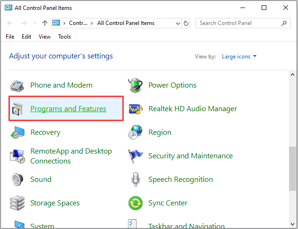Click the scrollbar up arrow
The width and height of the screenshot is (298, 229).
tap(292, 74)
